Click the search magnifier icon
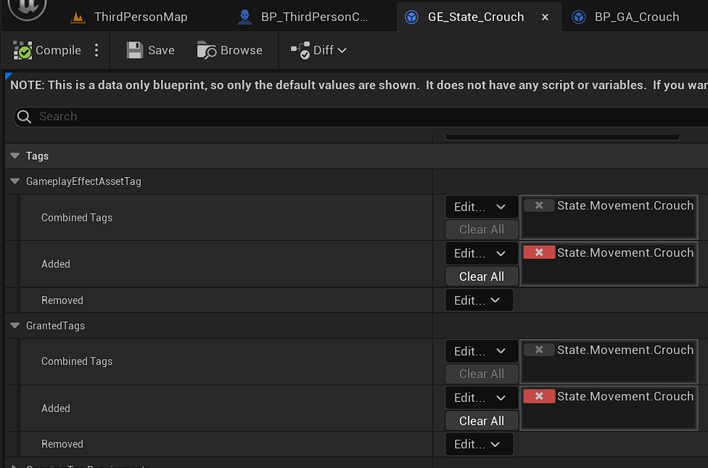708x468 pixels. click(x=24, y=117)
